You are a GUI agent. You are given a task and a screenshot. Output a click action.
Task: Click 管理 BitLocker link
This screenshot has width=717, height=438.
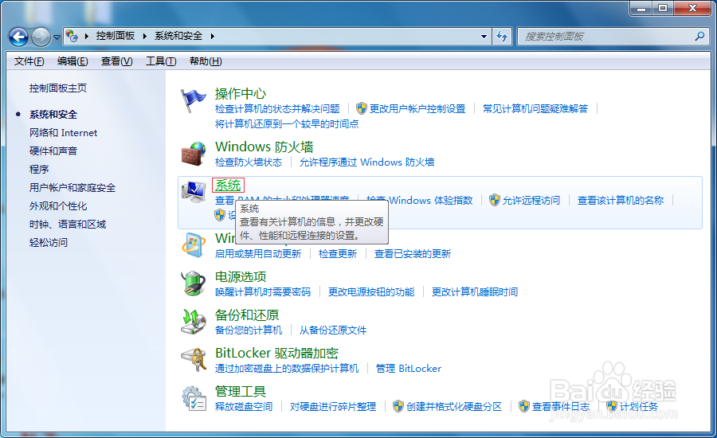409,369
